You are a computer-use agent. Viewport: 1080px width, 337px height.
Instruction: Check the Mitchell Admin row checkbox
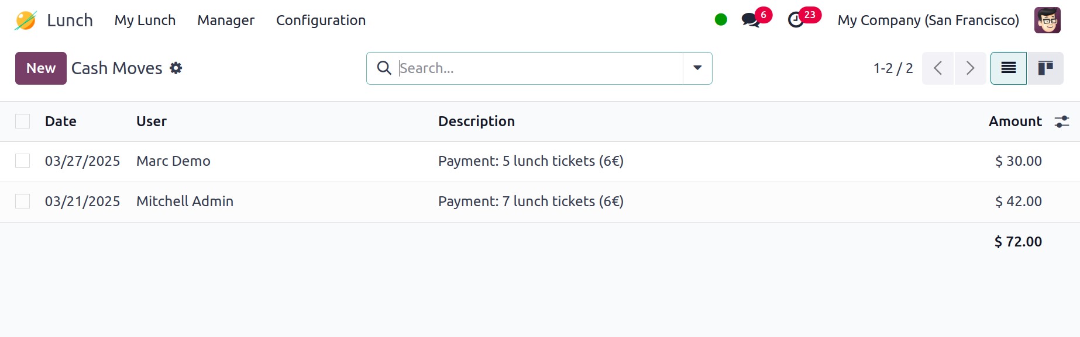tap(23, 201)
